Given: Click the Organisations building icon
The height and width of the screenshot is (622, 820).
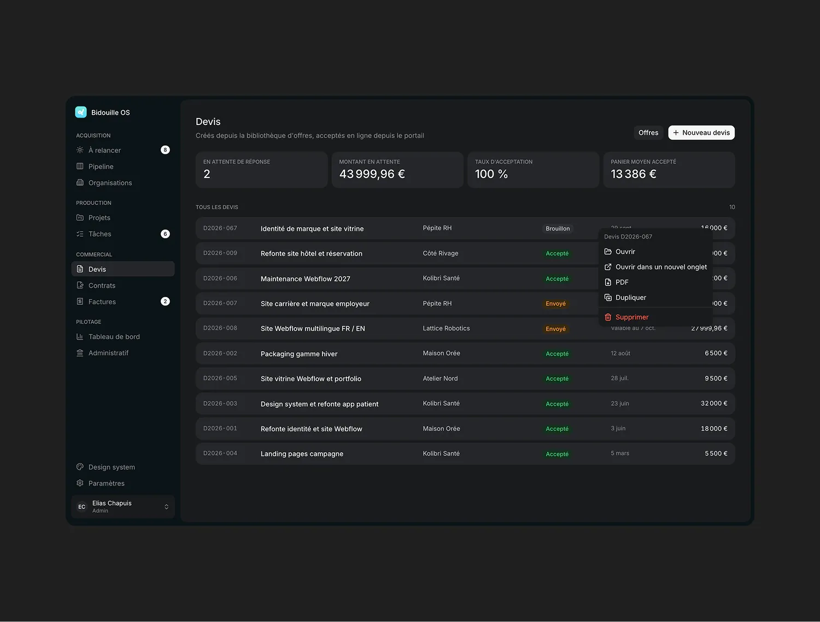Looking at the screenshot, I should coord(80,182).
